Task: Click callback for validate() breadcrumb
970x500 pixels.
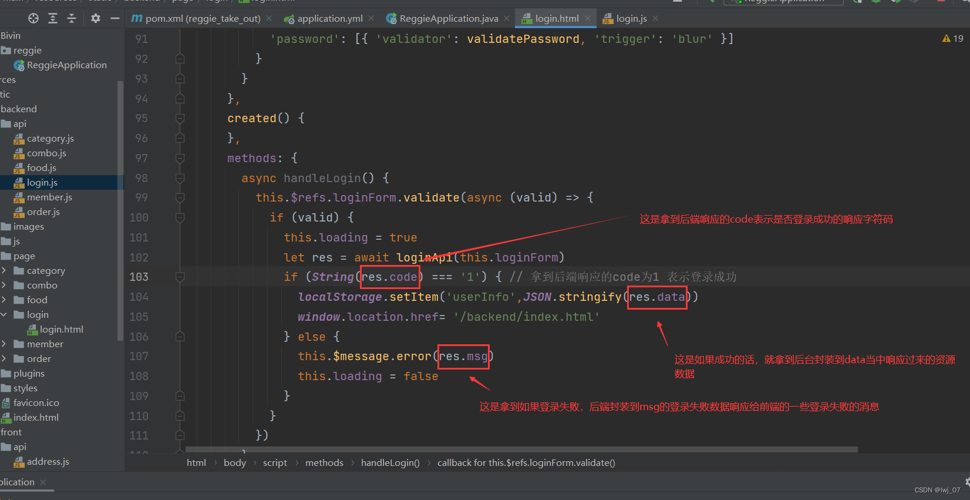Action: 526,462
